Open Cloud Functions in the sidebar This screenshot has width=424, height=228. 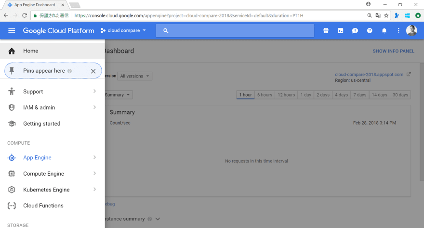point(53,205)
